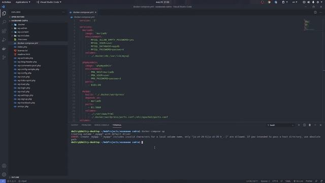This screenshot has width=325, height=183.
Task: Click the LF end of line indicator
Action: 281,181
